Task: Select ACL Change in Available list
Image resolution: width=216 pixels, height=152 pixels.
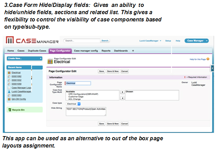Action: click(x=75, y=99)
